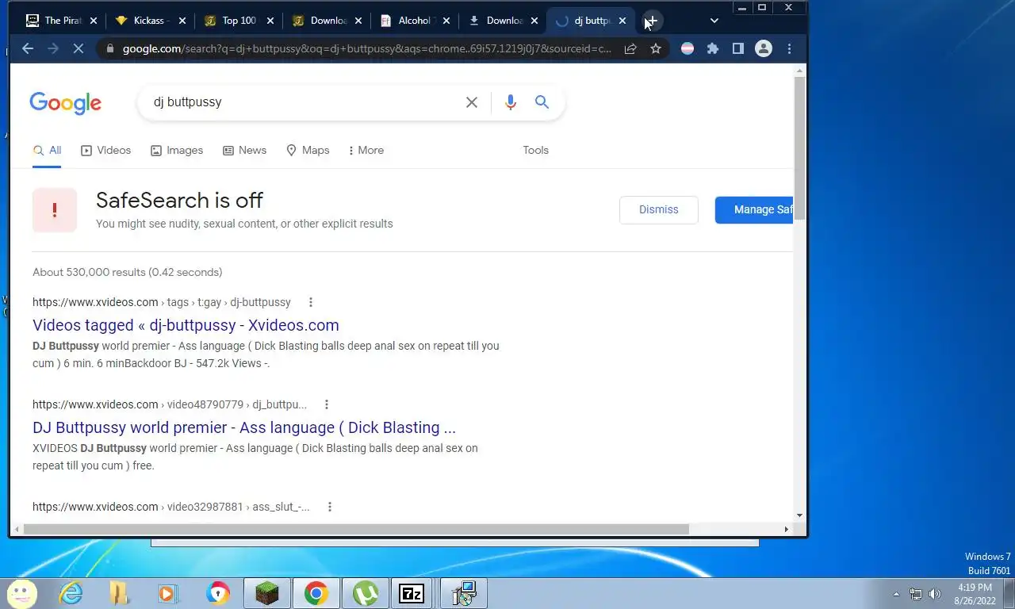This screenshot has width=1015, height=609.
Task: Switch to Chrome on the taskbar
Action: coord(316,593)
